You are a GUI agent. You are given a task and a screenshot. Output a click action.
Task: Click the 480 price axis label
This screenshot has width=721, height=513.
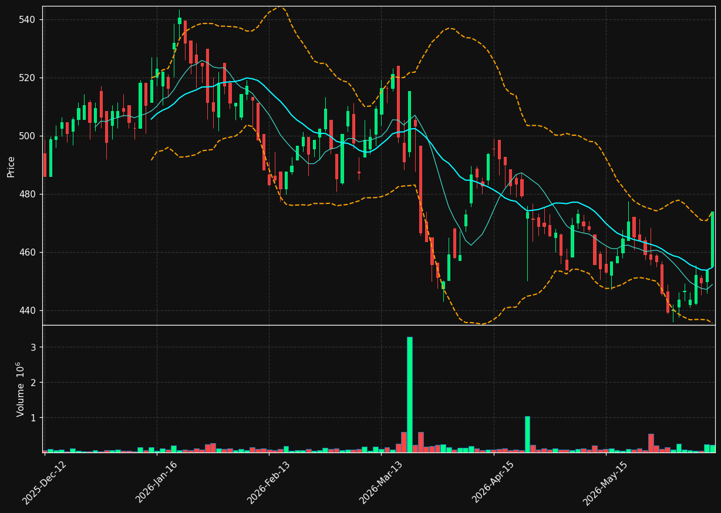[x=28, y=195]
